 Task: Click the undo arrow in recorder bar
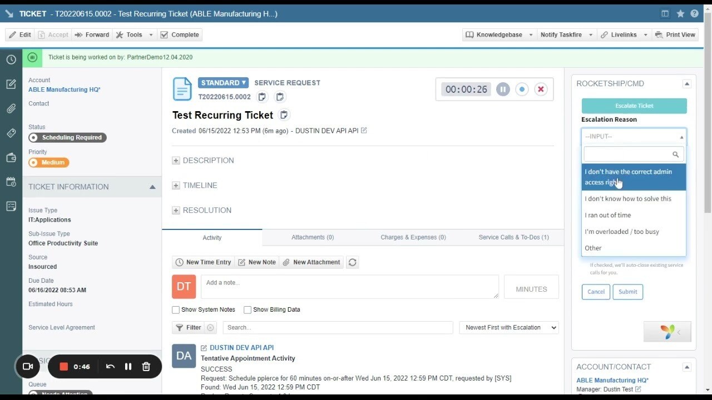[x=110, y=367]
